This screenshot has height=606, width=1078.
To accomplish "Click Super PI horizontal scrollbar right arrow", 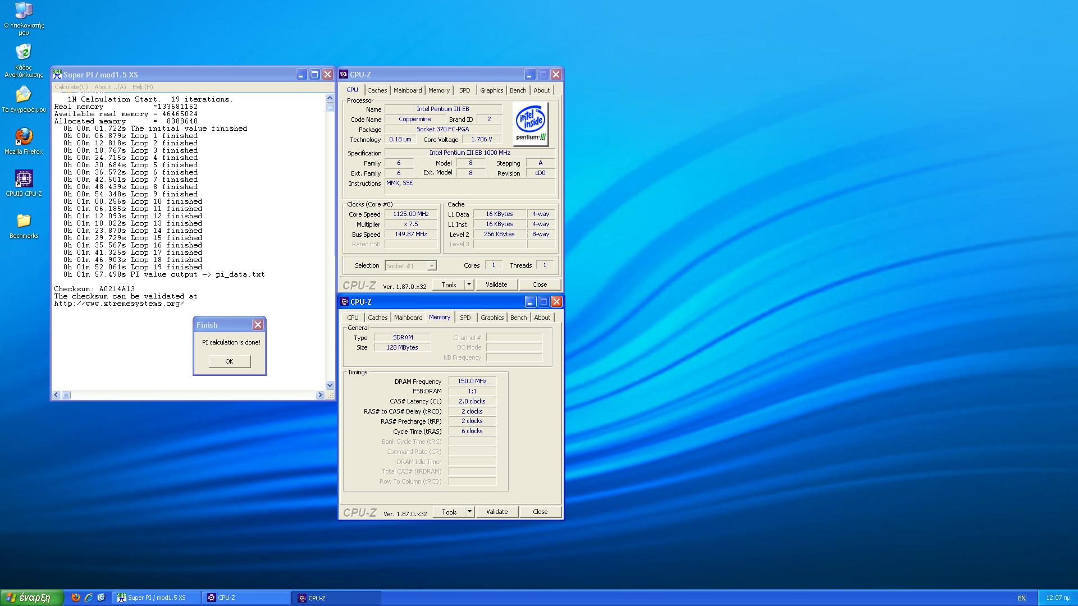I will pyautogui.click(x=320, y=394).
